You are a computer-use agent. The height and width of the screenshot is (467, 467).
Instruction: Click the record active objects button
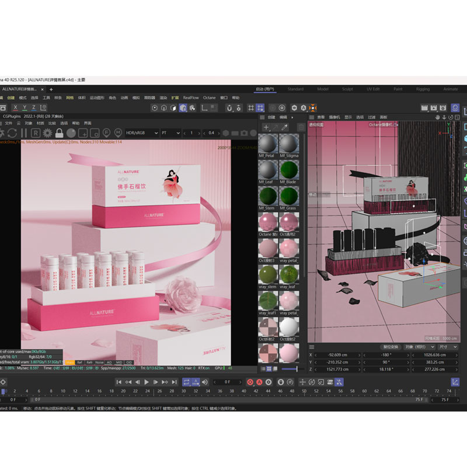(x=250, y=382)
